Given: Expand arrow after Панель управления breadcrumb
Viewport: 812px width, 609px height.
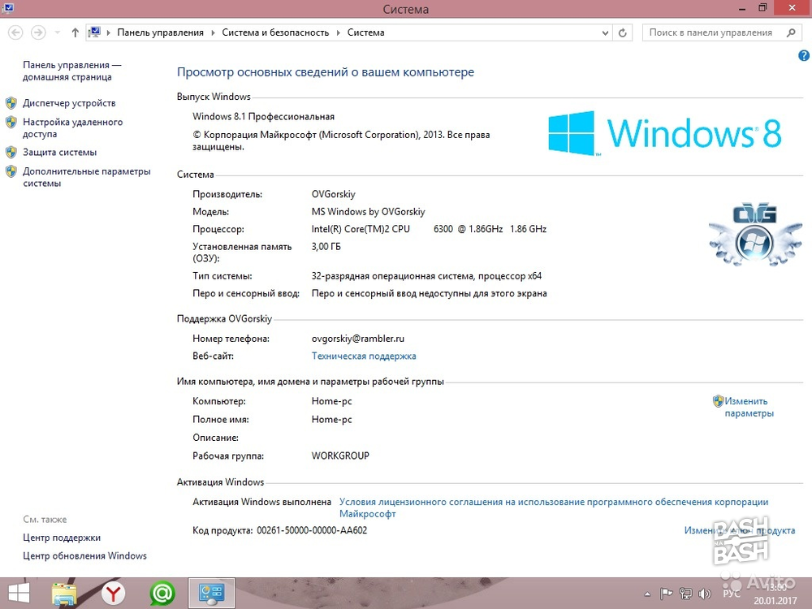Looking at the screenshot, I should point(213,32).
